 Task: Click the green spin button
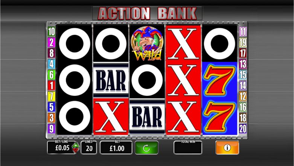(146, 148)
